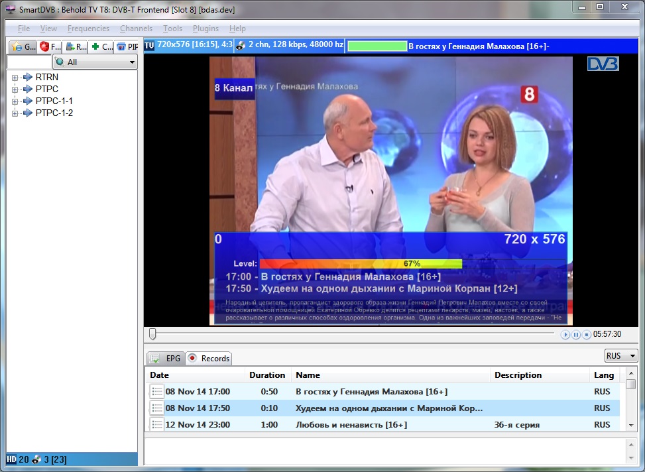Open the 'All' channel filter dropdown

(95, 62)
